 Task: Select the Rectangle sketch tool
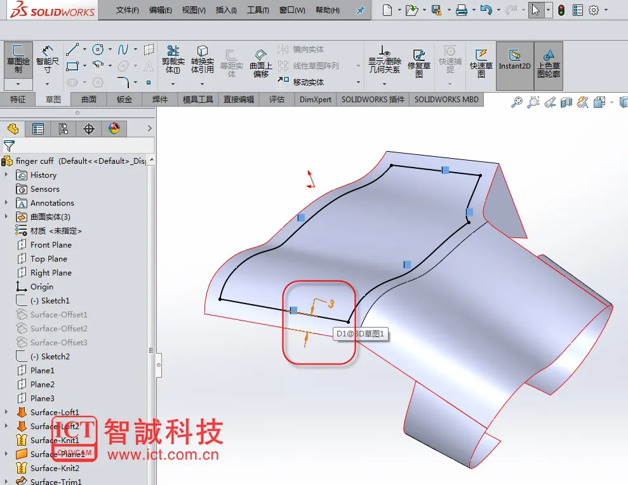click(x=72, y=66)
